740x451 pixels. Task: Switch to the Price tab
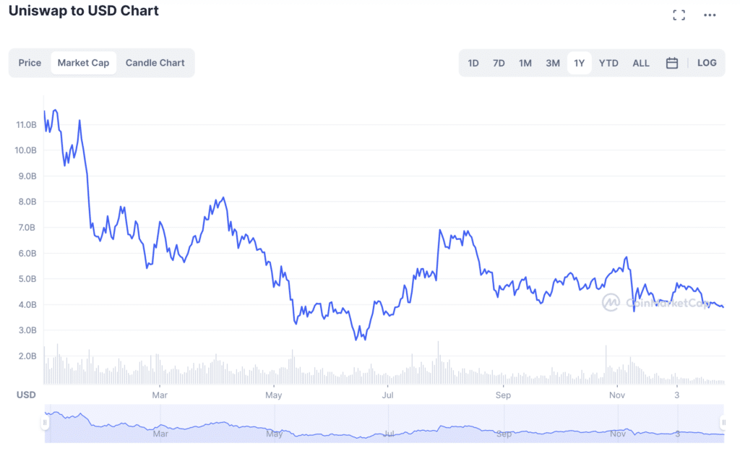click(30, 63)
